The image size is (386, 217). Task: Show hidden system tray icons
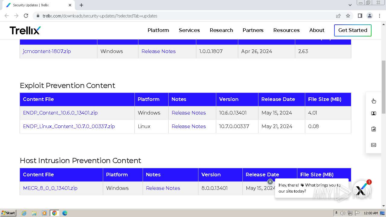(x=336, y=213)
